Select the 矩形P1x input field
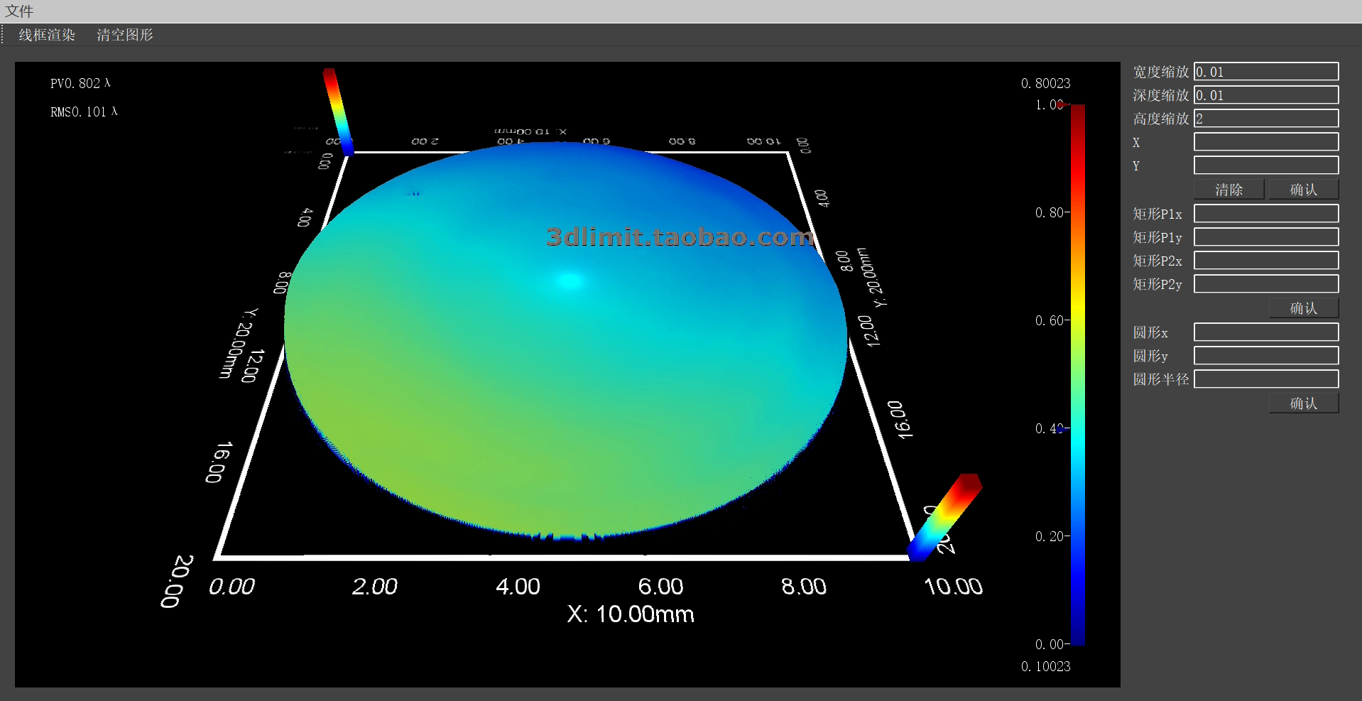Viewport: 1362px width, 701px height. [x=1266, y=214]
